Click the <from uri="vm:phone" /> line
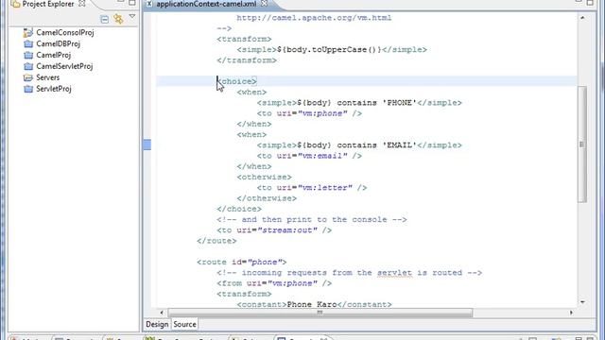 [274, 283]
